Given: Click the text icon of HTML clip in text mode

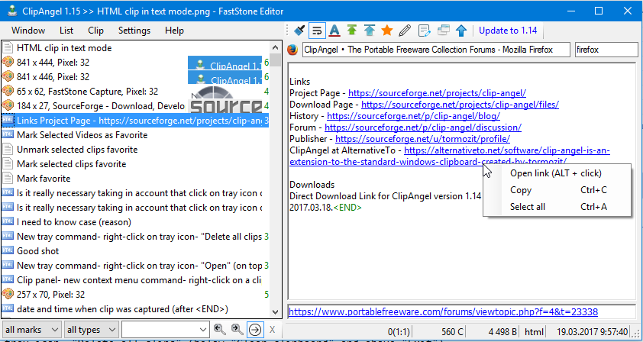Looking at the screenshot, I should point(8,47).
